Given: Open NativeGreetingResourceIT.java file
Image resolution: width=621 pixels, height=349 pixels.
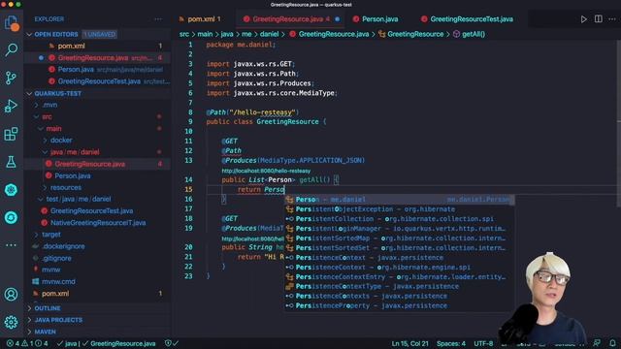Looking at the screenshot, I should point(98,223).
